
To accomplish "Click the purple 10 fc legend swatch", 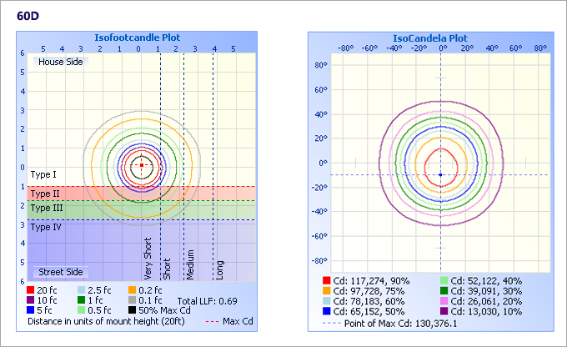I will point(33,299).
